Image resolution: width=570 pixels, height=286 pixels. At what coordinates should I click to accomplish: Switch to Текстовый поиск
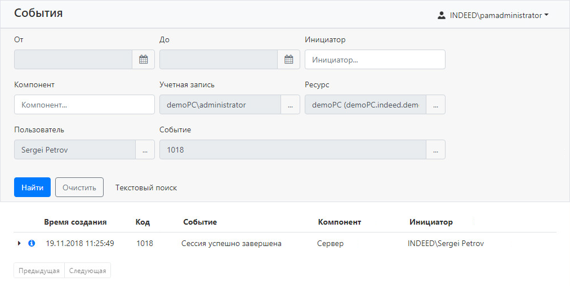[x=146, y=187]
